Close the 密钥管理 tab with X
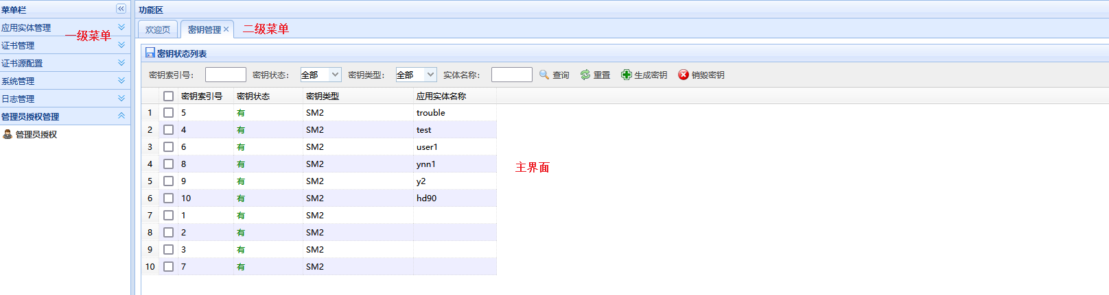 coord(226,29)
